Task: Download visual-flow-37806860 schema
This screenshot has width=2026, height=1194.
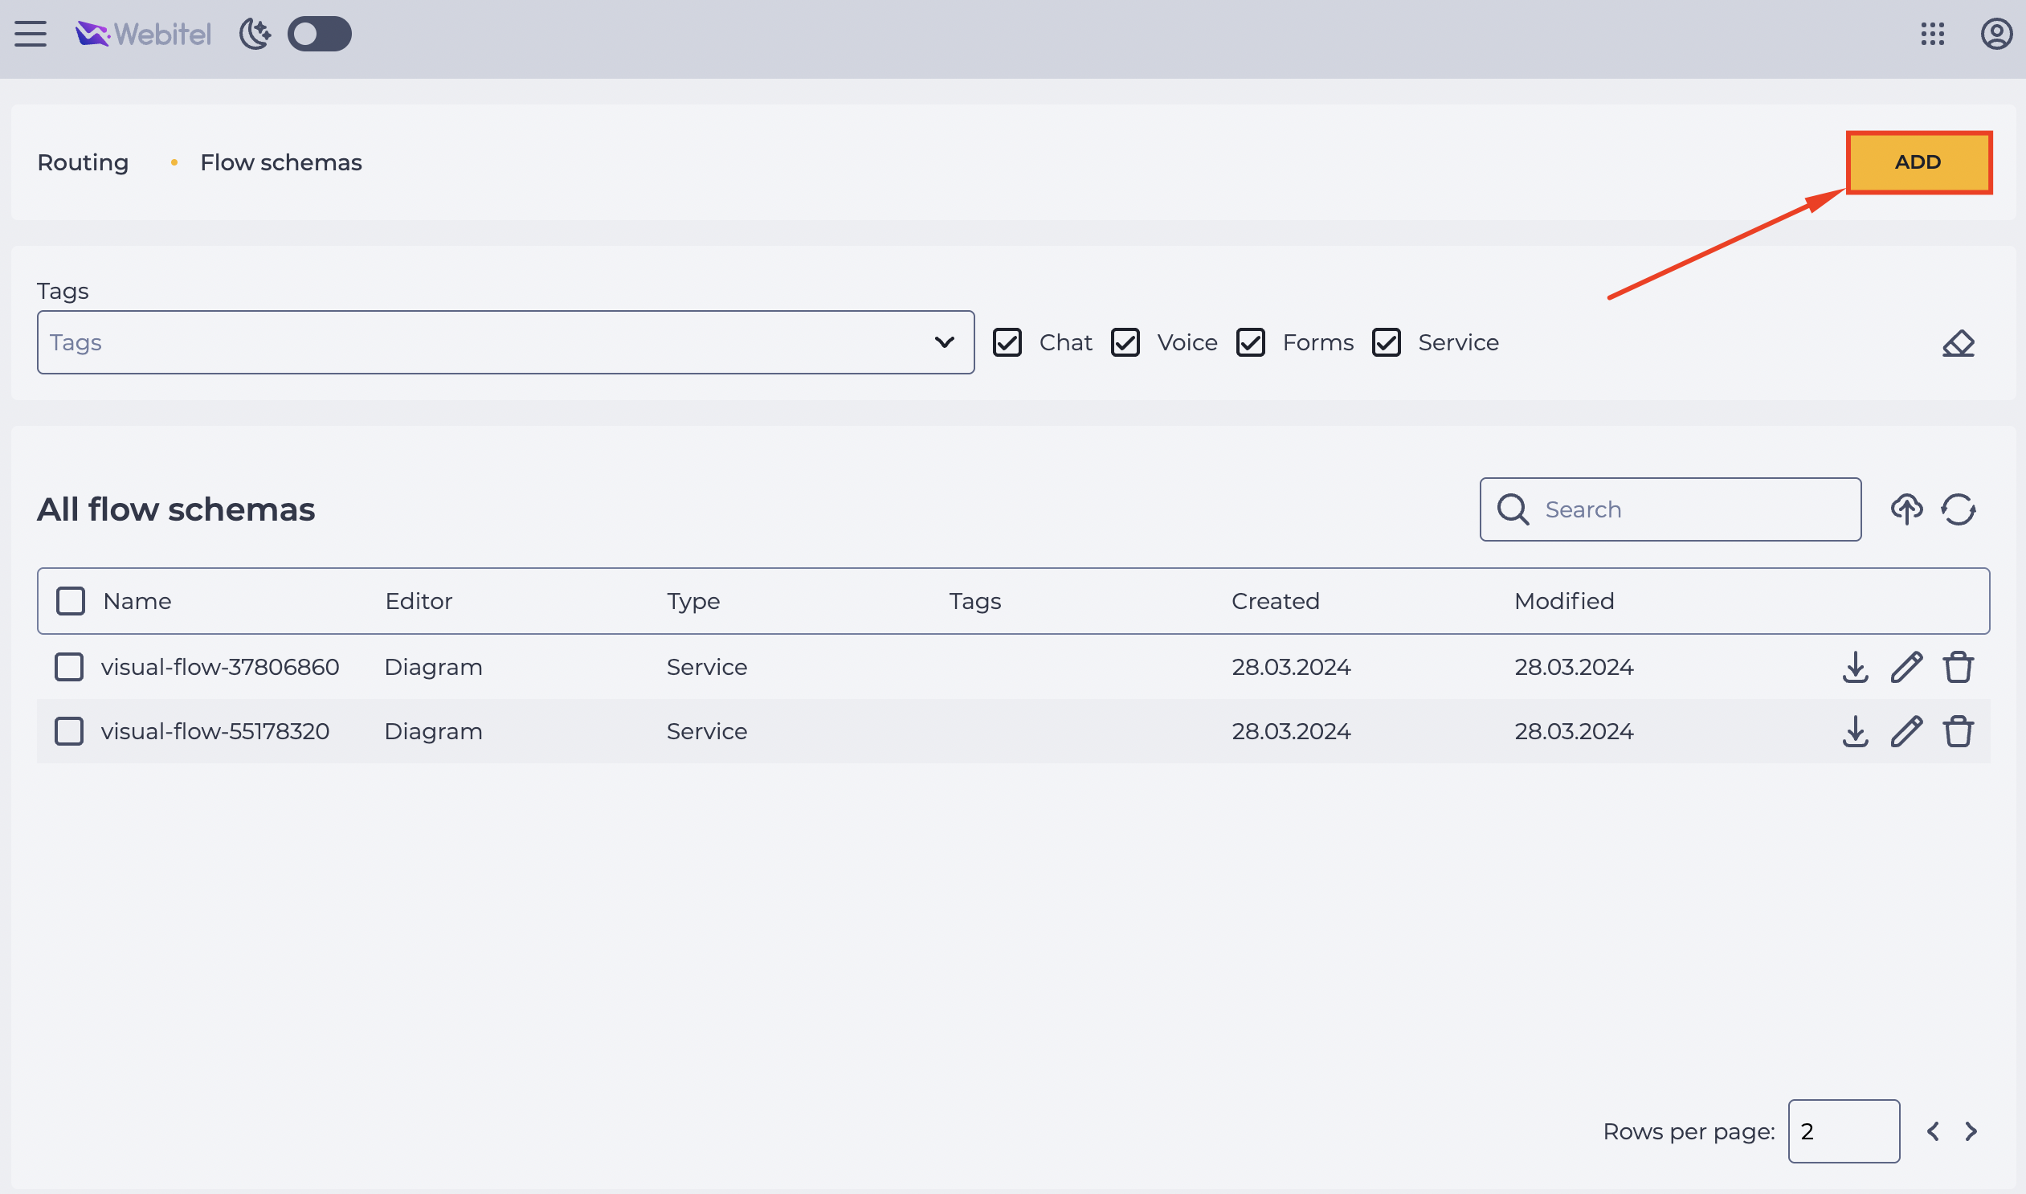Action: (1855, 667)
